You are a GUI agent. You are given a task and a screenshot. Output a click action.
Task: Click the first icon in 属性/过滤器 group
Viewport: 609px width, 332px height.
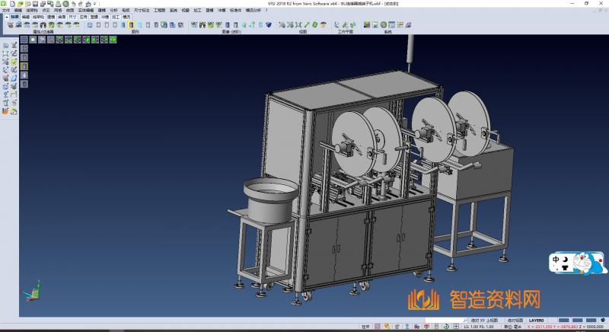[9, 26]
